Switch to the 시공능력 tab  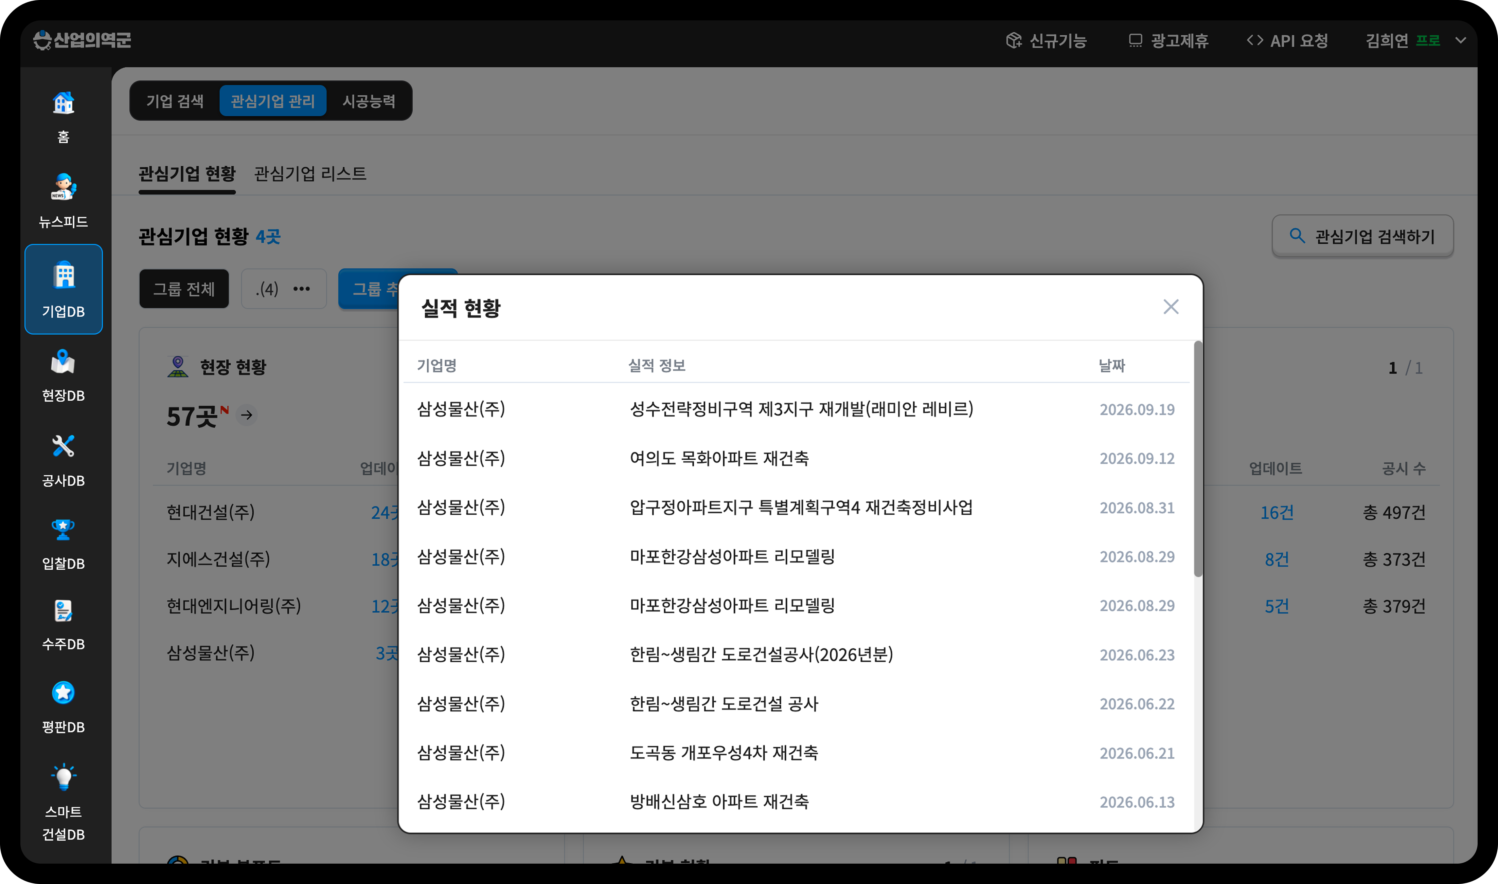coord(369,101)
